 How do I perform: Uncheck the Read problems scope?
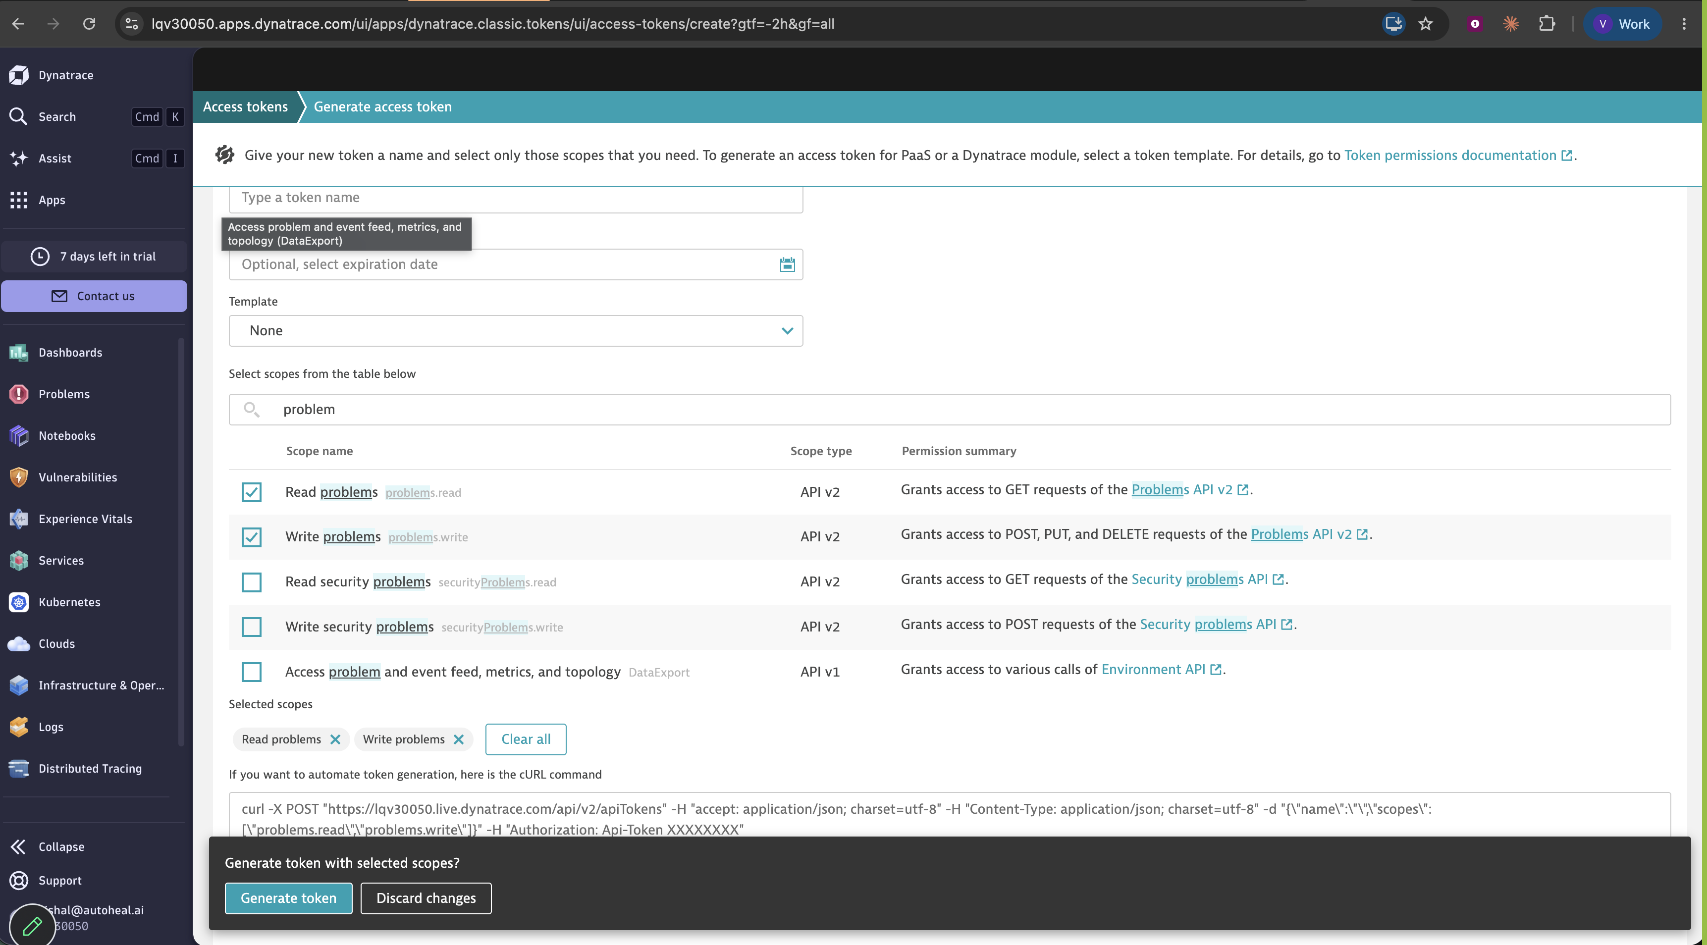[x=251, y=492]
